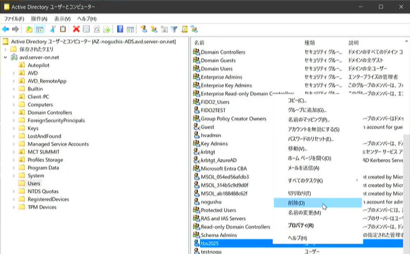Click the Filter funnel toolbar icon
410x254 pixels.
(x=174, y=29)
